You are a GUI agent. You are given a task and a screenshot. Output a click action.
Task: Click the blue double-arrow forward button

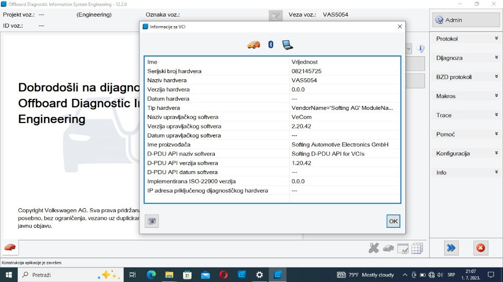pos(451,248)
